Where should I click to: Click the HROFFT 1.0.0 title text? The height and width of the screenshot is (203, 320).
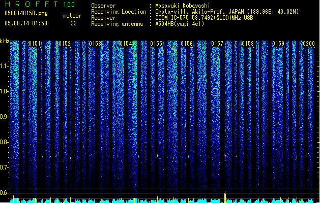(40, 4)
